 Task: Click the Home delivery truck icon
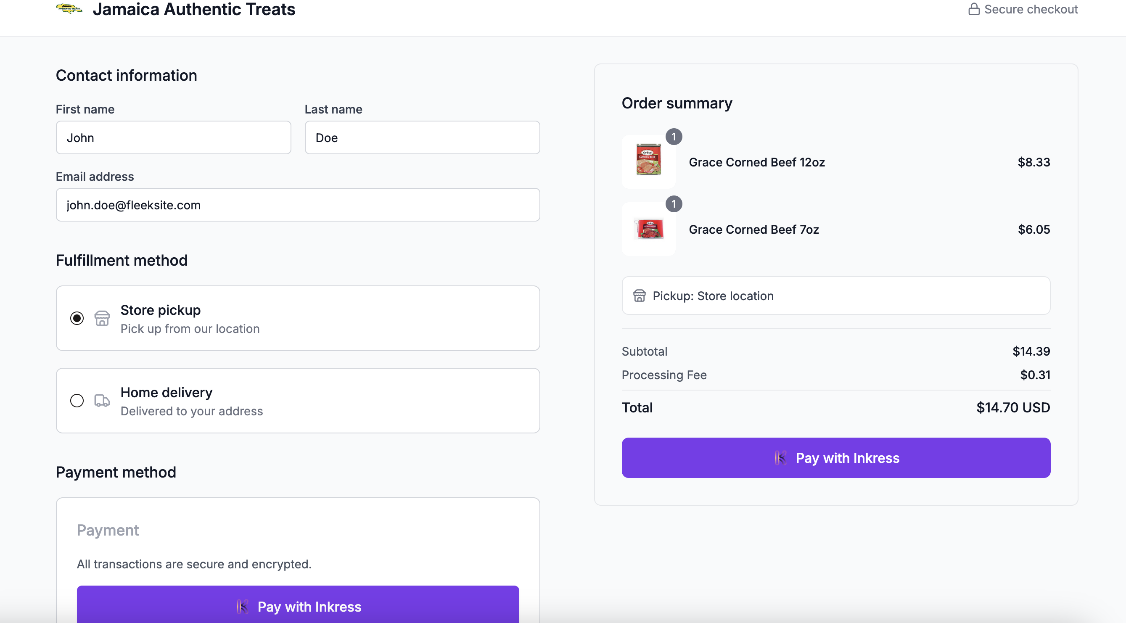click(x=102, y=400)
